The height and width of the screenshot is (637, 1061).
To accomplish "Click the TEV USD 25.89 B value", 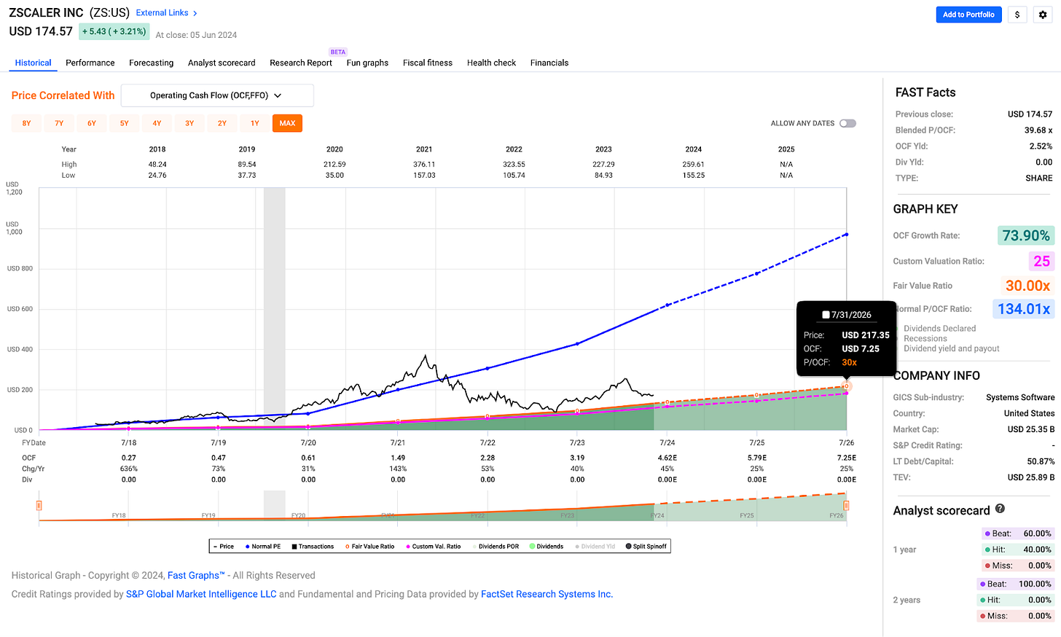I will point(1031,477).
